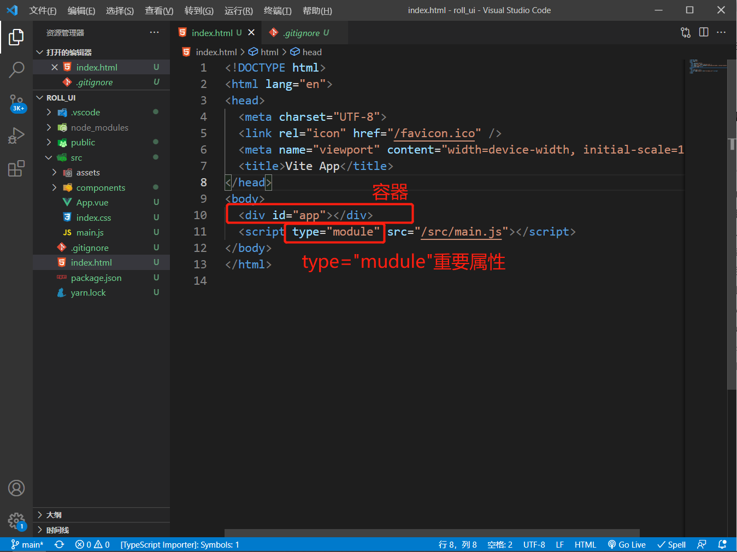
Task: Click the feedback icon in status bar
Action: [x=702, y=544]
